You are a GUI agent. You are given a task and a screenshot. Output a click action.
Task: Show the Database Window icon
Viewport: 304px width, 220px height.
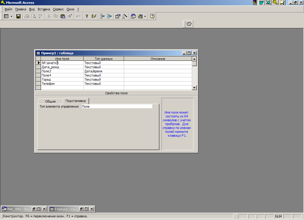(133, 16)
